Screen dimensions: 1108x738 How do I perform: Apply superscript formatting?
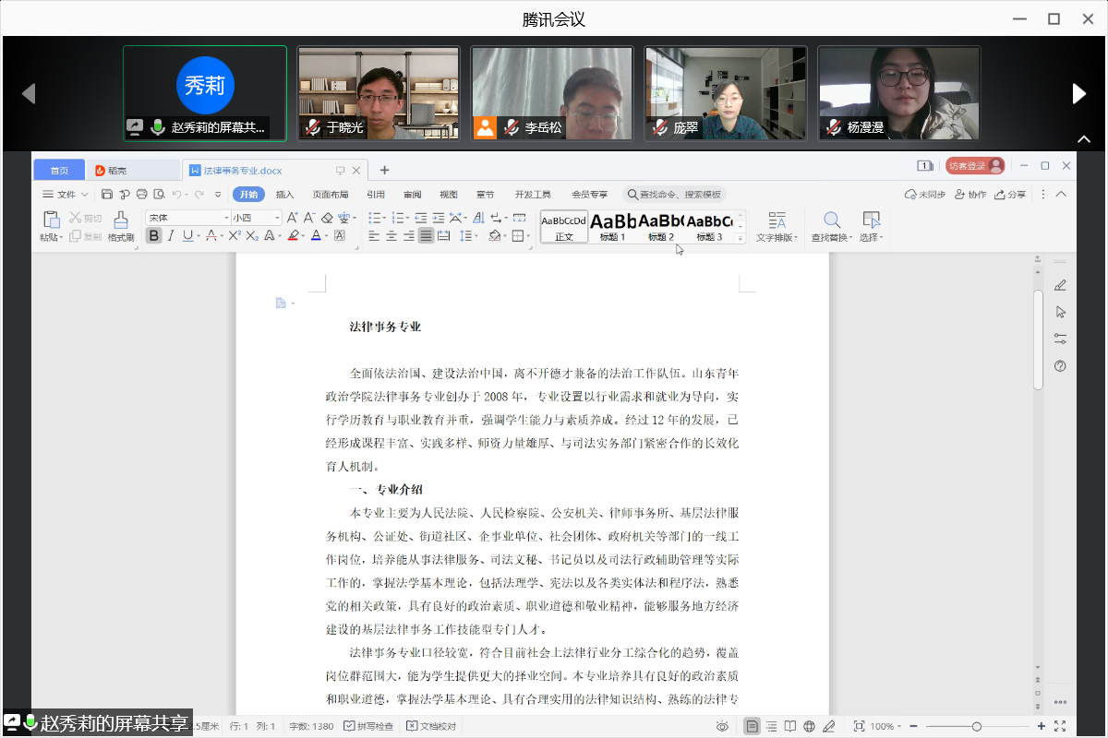point(235,236)
